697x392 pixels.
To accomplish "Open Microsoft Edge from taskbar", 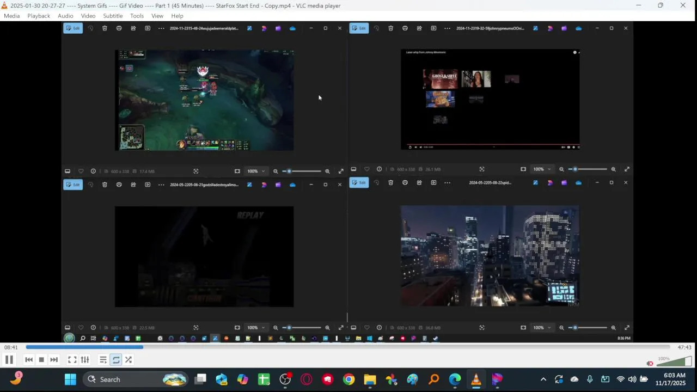I will (x=455, y=379).
